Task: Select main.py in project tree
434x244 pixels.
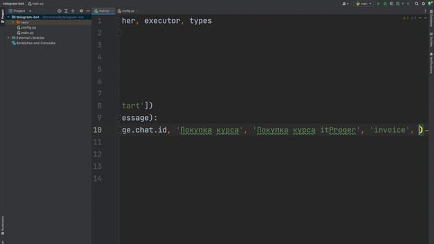Action: tap(26, 33)
